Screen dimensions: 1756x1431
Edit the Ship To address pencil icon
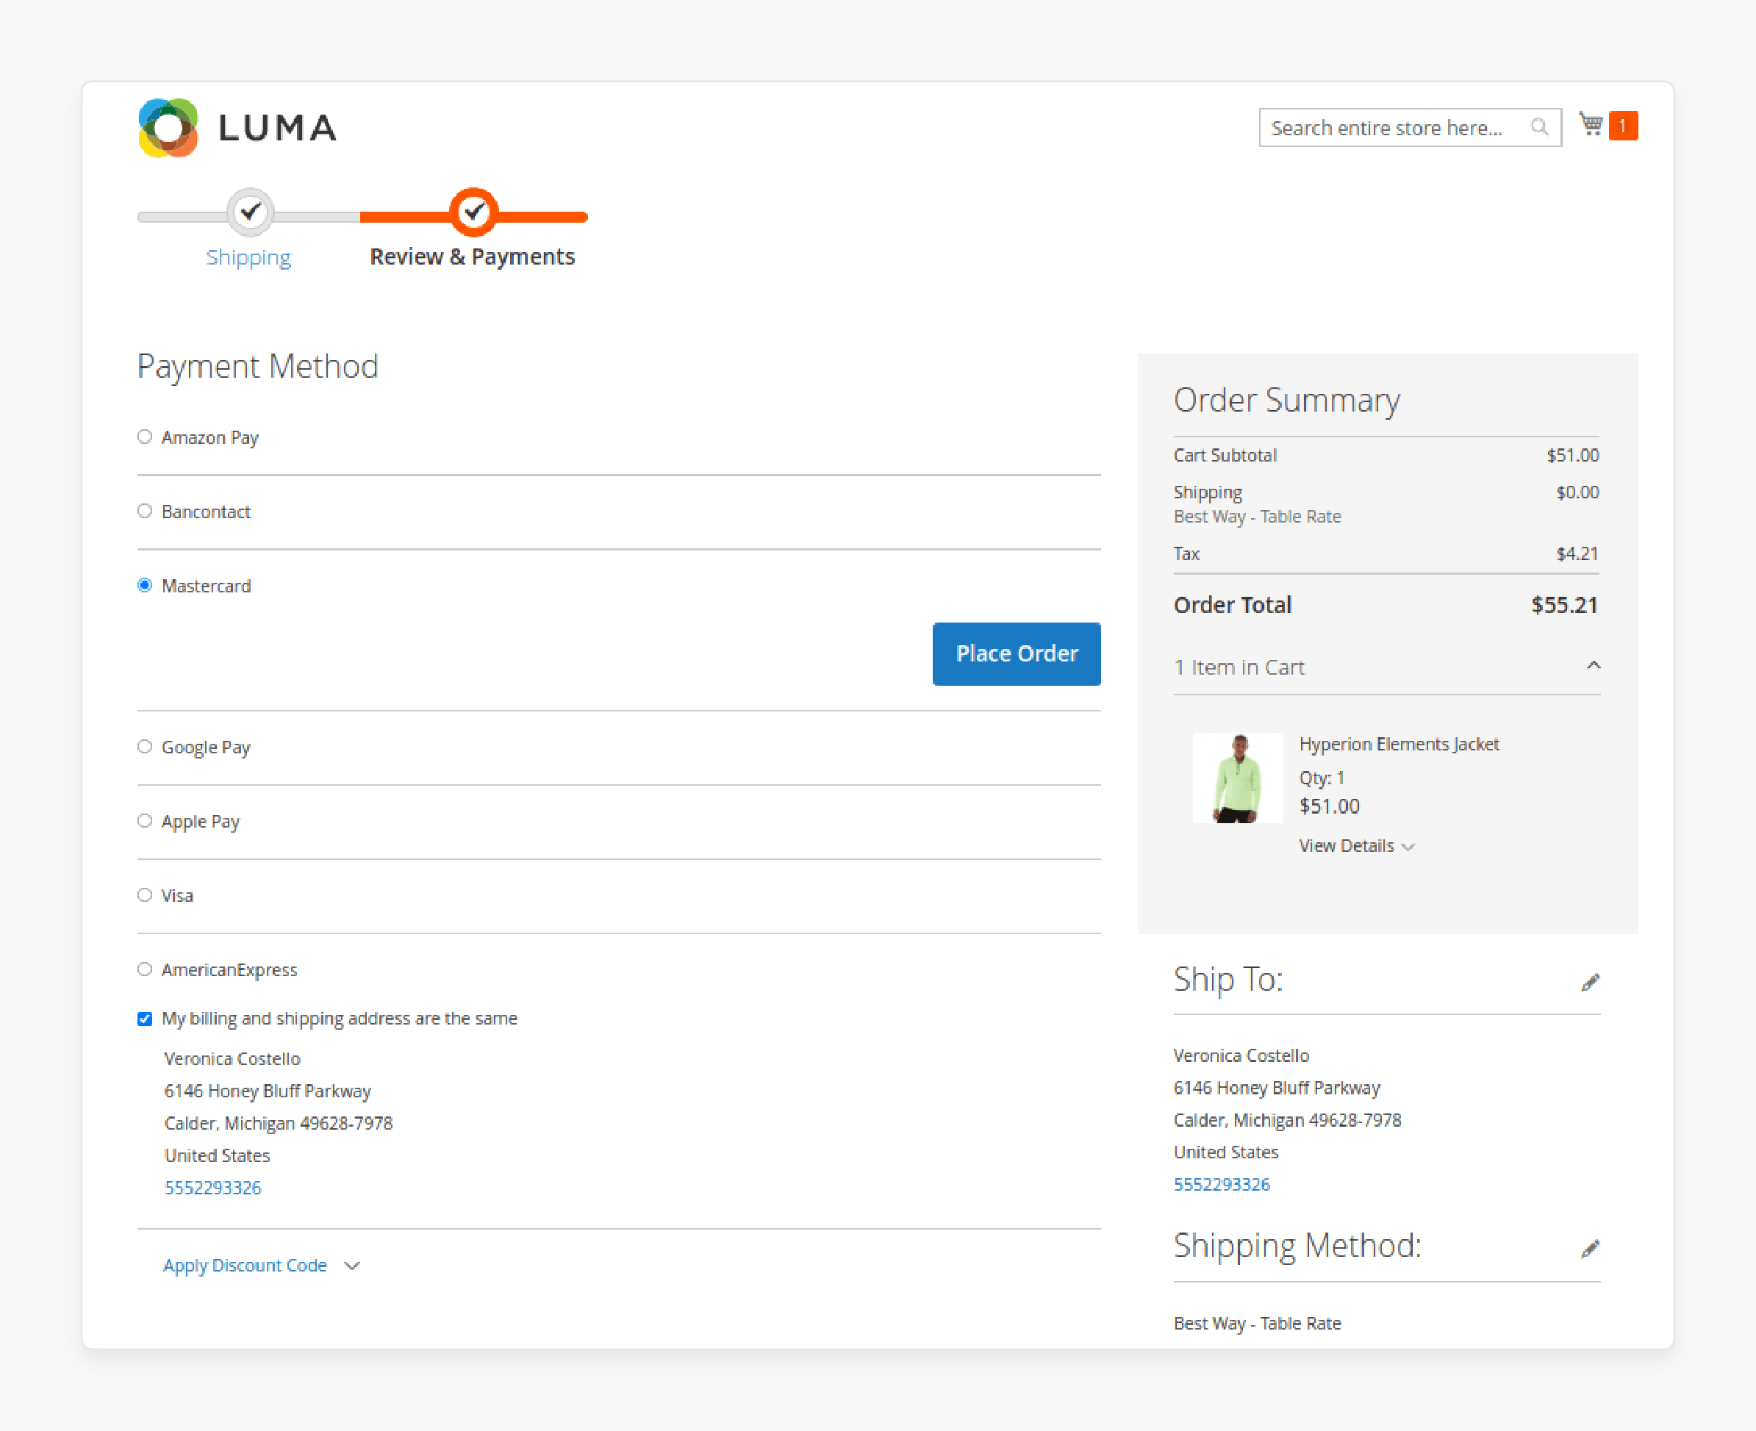pyautogui.click(x=1591, y=982)
